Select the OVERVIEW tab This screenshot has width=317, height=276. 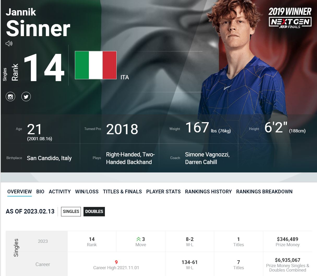(20, 191)
